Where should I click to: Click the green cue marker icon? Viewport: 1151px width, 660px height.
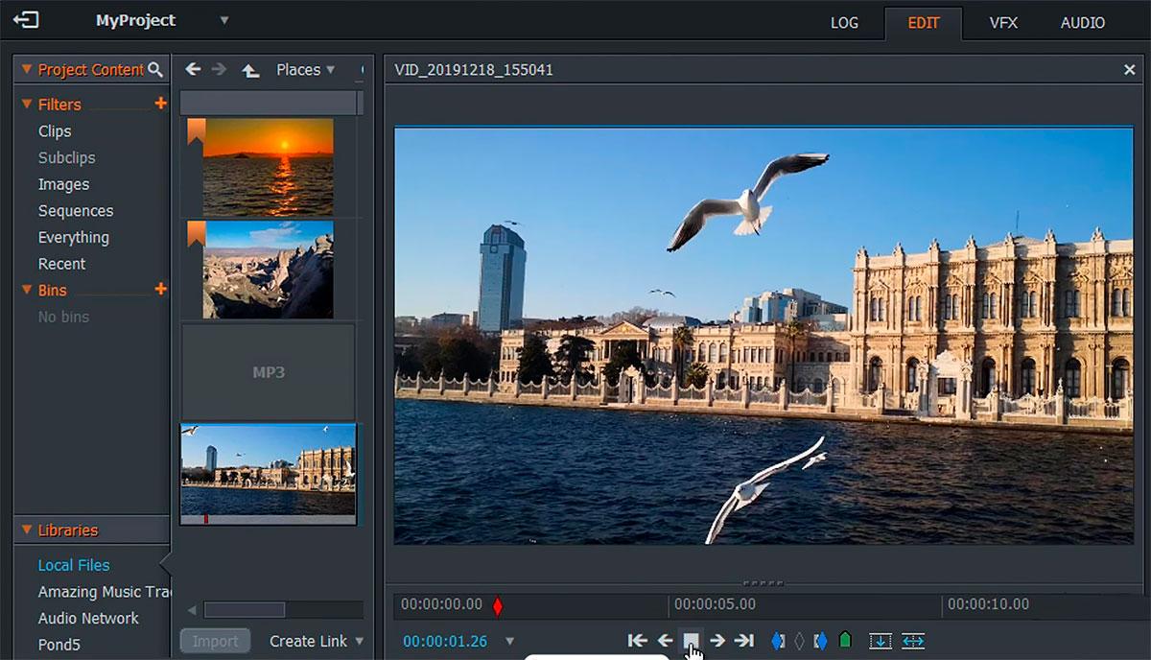point(845,641)
